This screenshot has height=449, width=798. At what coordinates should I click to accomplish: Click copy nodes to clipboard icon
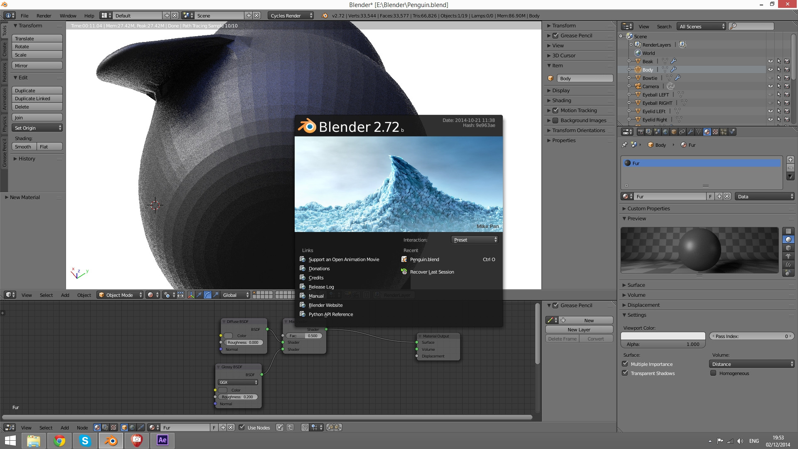pos(330,427)
